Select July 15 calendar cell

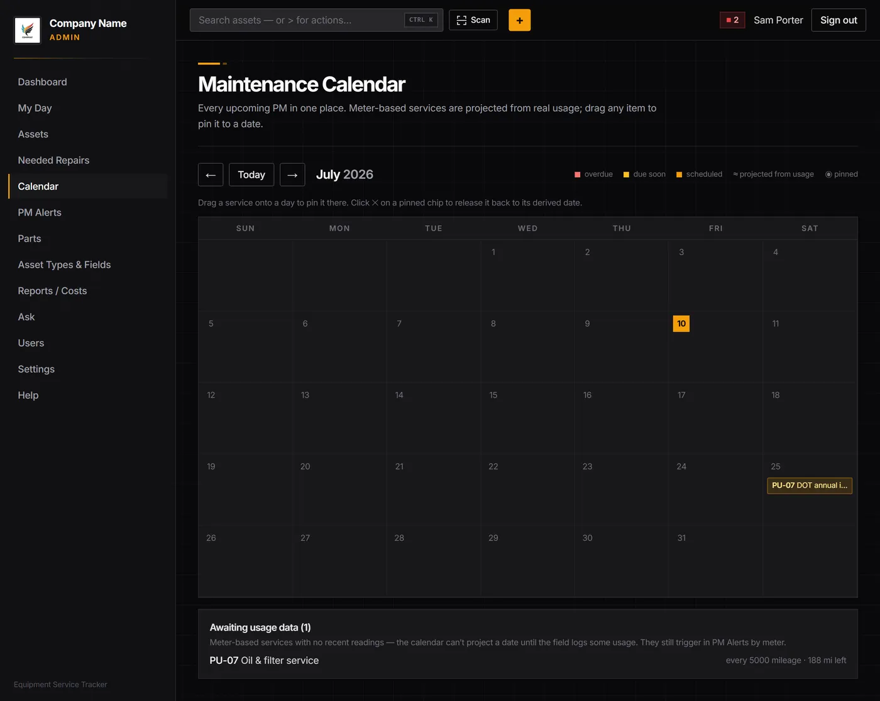527,418
